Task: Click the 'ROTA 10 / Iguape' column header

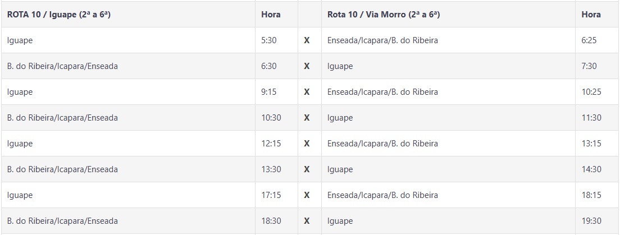Action: (x=59, y=15)
